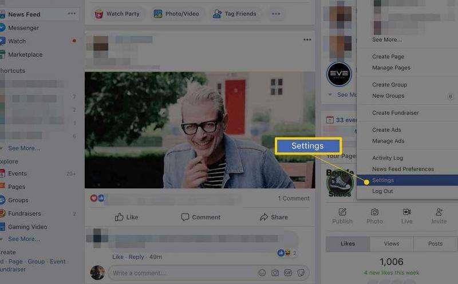Click the Share button on the post
458x284 pixels.
coord(273,217)
